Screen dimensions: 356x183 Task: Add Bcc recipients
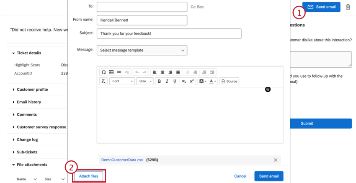coord(200,7)
